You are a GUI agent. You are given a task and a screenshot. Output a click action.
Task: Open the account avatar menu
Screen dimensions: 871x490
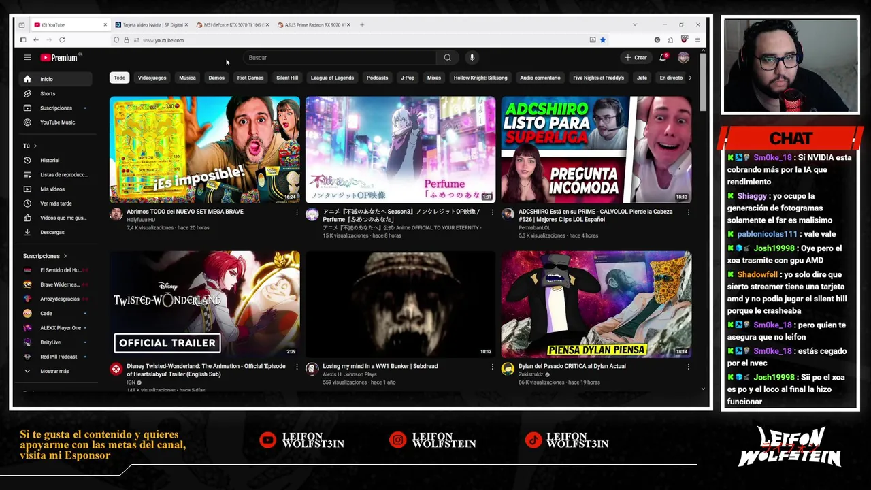click(683, 58)
